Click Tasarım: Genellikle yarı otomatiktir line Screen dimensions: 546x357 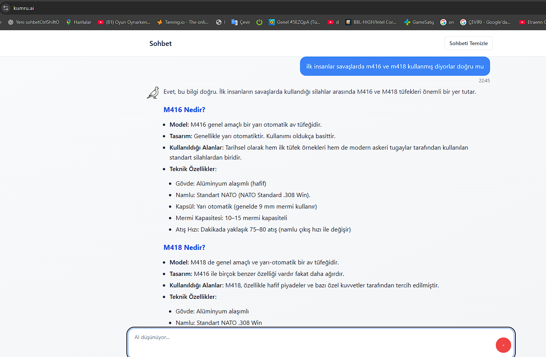pos(253,136)
